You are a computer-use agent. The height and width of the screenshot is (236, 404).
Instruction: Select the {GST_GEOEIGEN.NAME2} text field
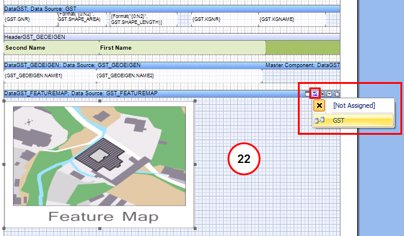point(179,75)
